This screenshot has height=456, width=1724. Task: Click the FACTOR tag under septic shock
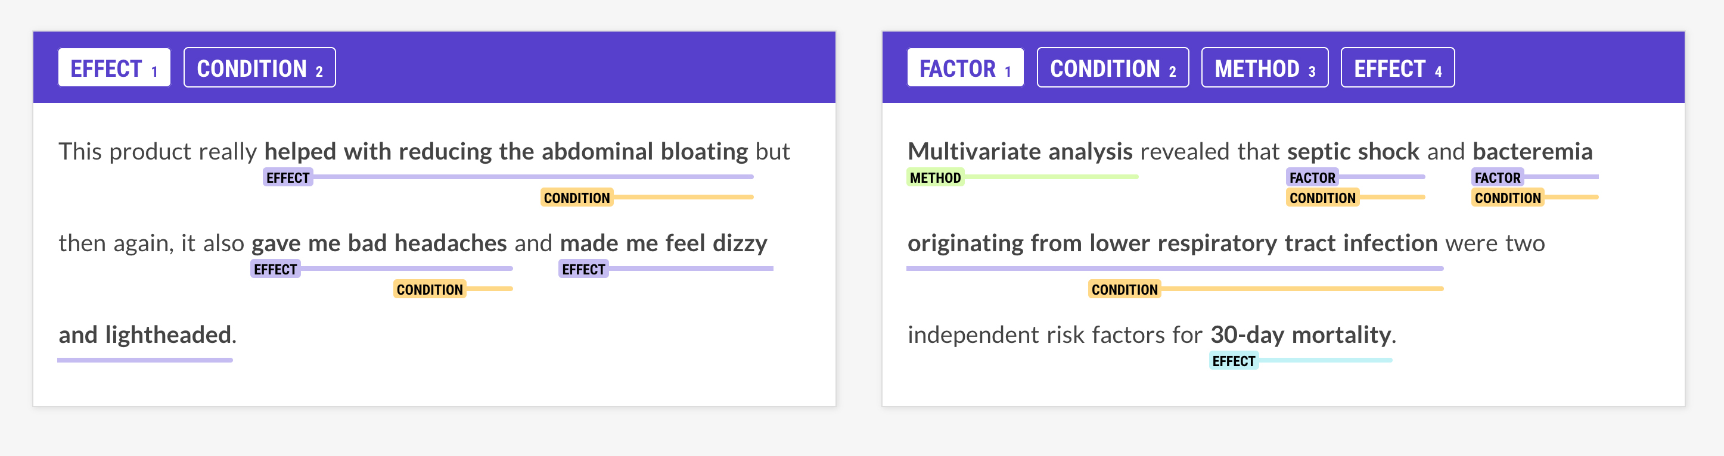(x=1312, y=178)
